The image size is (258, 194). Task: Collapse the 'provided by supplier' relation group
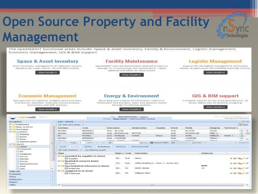pyautogui.click(x=59, y=156)
